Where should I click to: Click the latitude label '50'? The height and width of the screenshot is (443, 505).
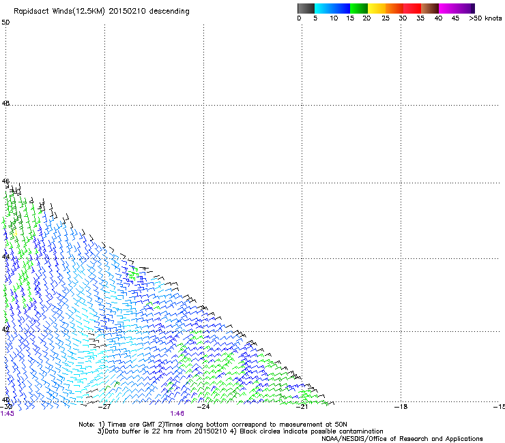click(x=5, y=22)
